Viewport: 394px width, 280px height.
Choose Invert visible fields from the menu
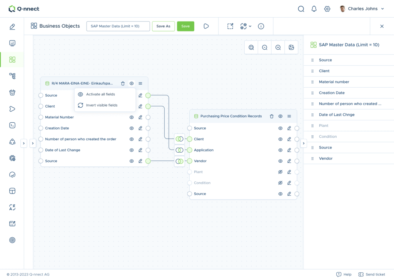click(x=105, y=105)
